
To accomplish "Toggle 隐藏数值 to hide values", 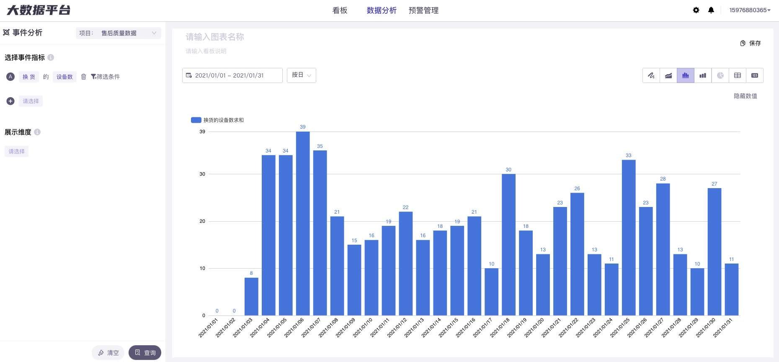I will pos(745,96).
